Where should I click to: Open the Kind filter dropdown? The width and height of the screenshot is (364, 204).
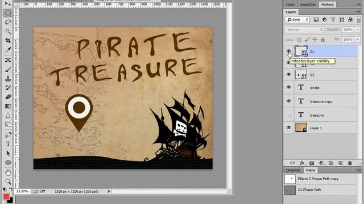point(297,20)
